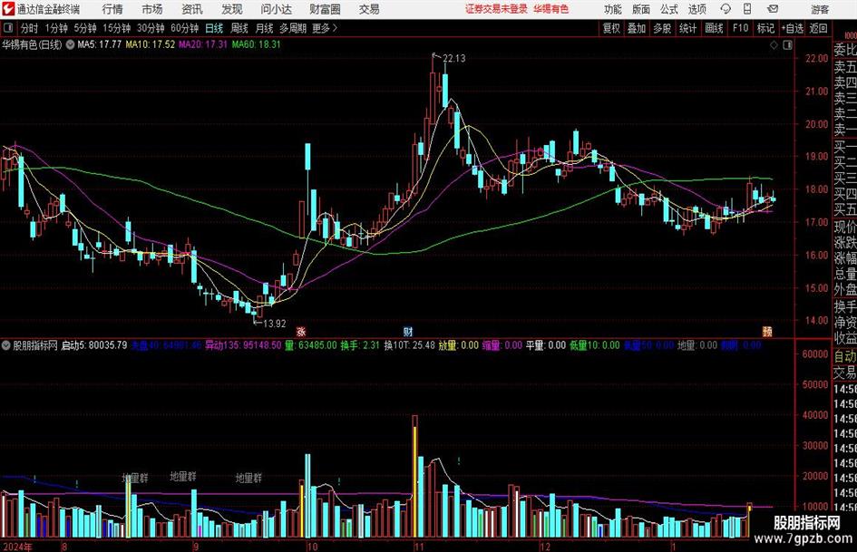Open the 多周期 multi-period view

pyautogui.click(x=293, y=28)
